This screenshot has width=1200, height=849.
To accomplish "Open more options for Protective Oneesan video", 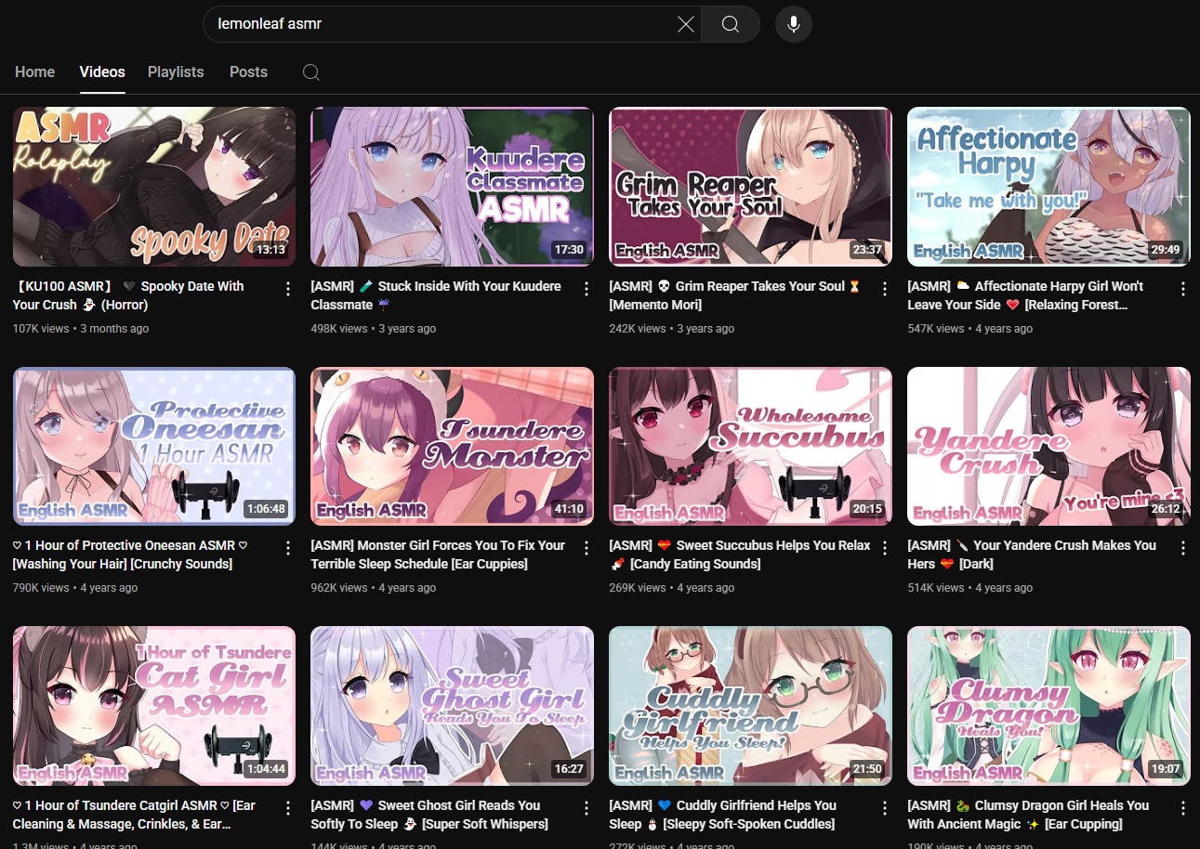I will 288,548.
